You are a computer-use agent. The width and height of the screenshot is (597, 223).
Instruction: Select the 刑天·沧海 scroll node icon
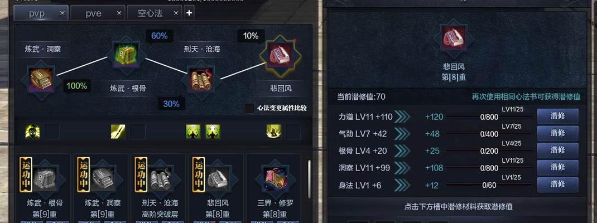click(x=201, y=80)
